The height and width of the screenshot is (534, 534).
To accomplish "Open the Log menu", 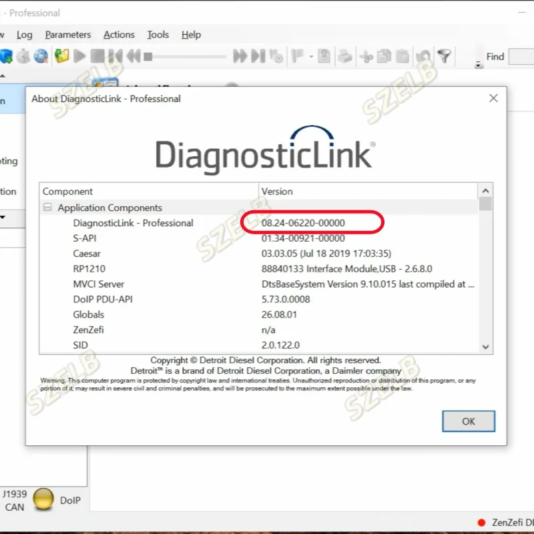I will click(x=25, y=35).
